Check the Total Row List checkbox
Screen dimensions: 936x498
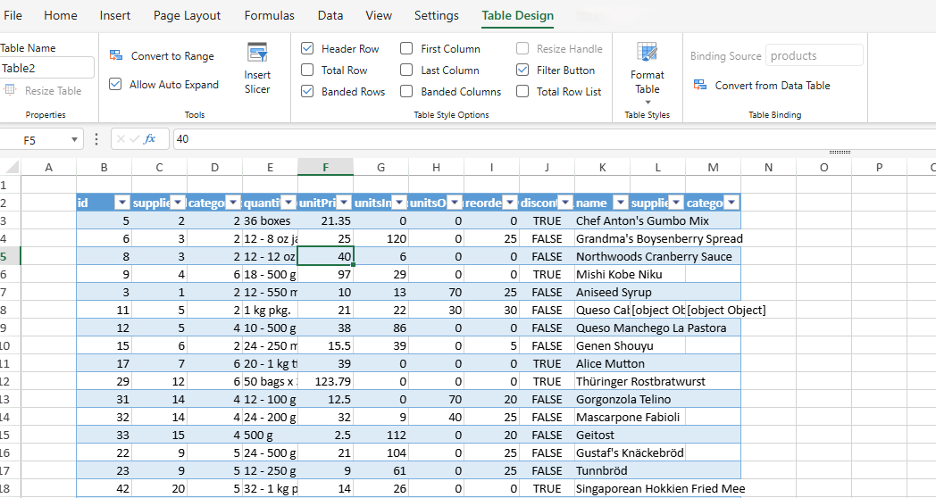522,92
